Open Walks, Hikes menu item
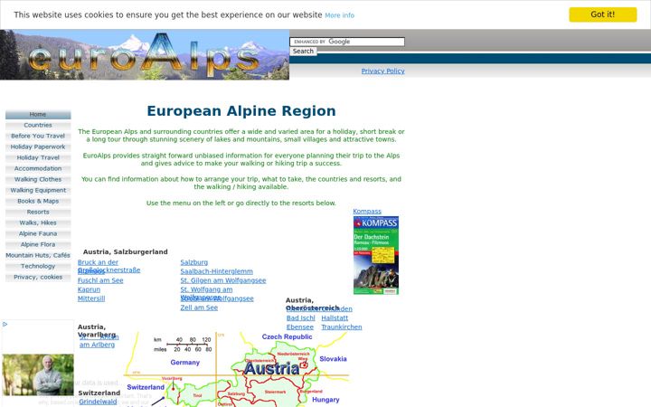This screenshot has width=651, height=407. click(38, 223)
